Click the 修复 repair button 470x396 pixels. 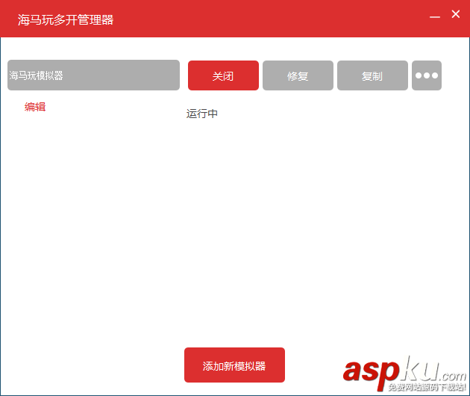pos(298,75)
